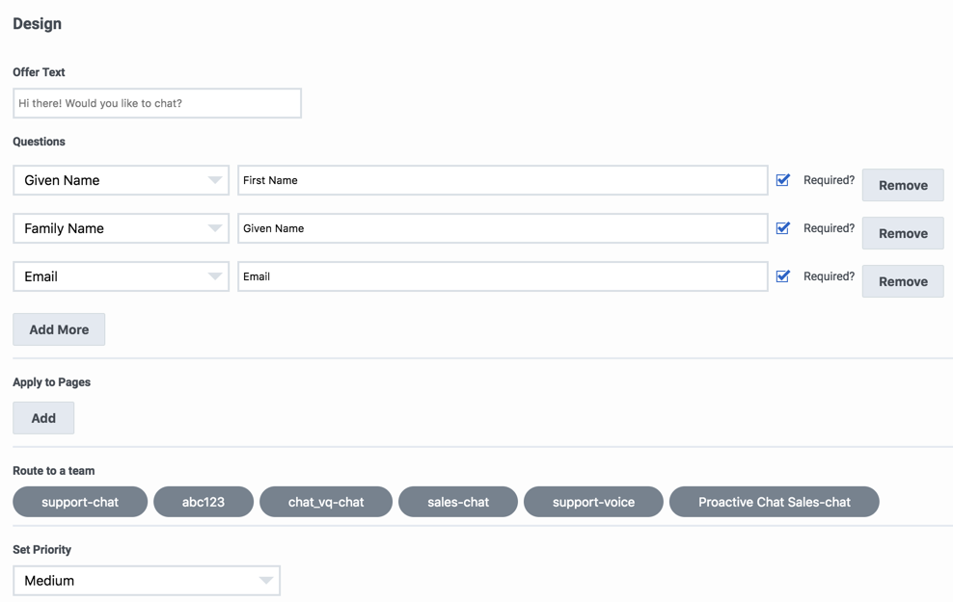Open the Email question type dropdown

[121, 276]
